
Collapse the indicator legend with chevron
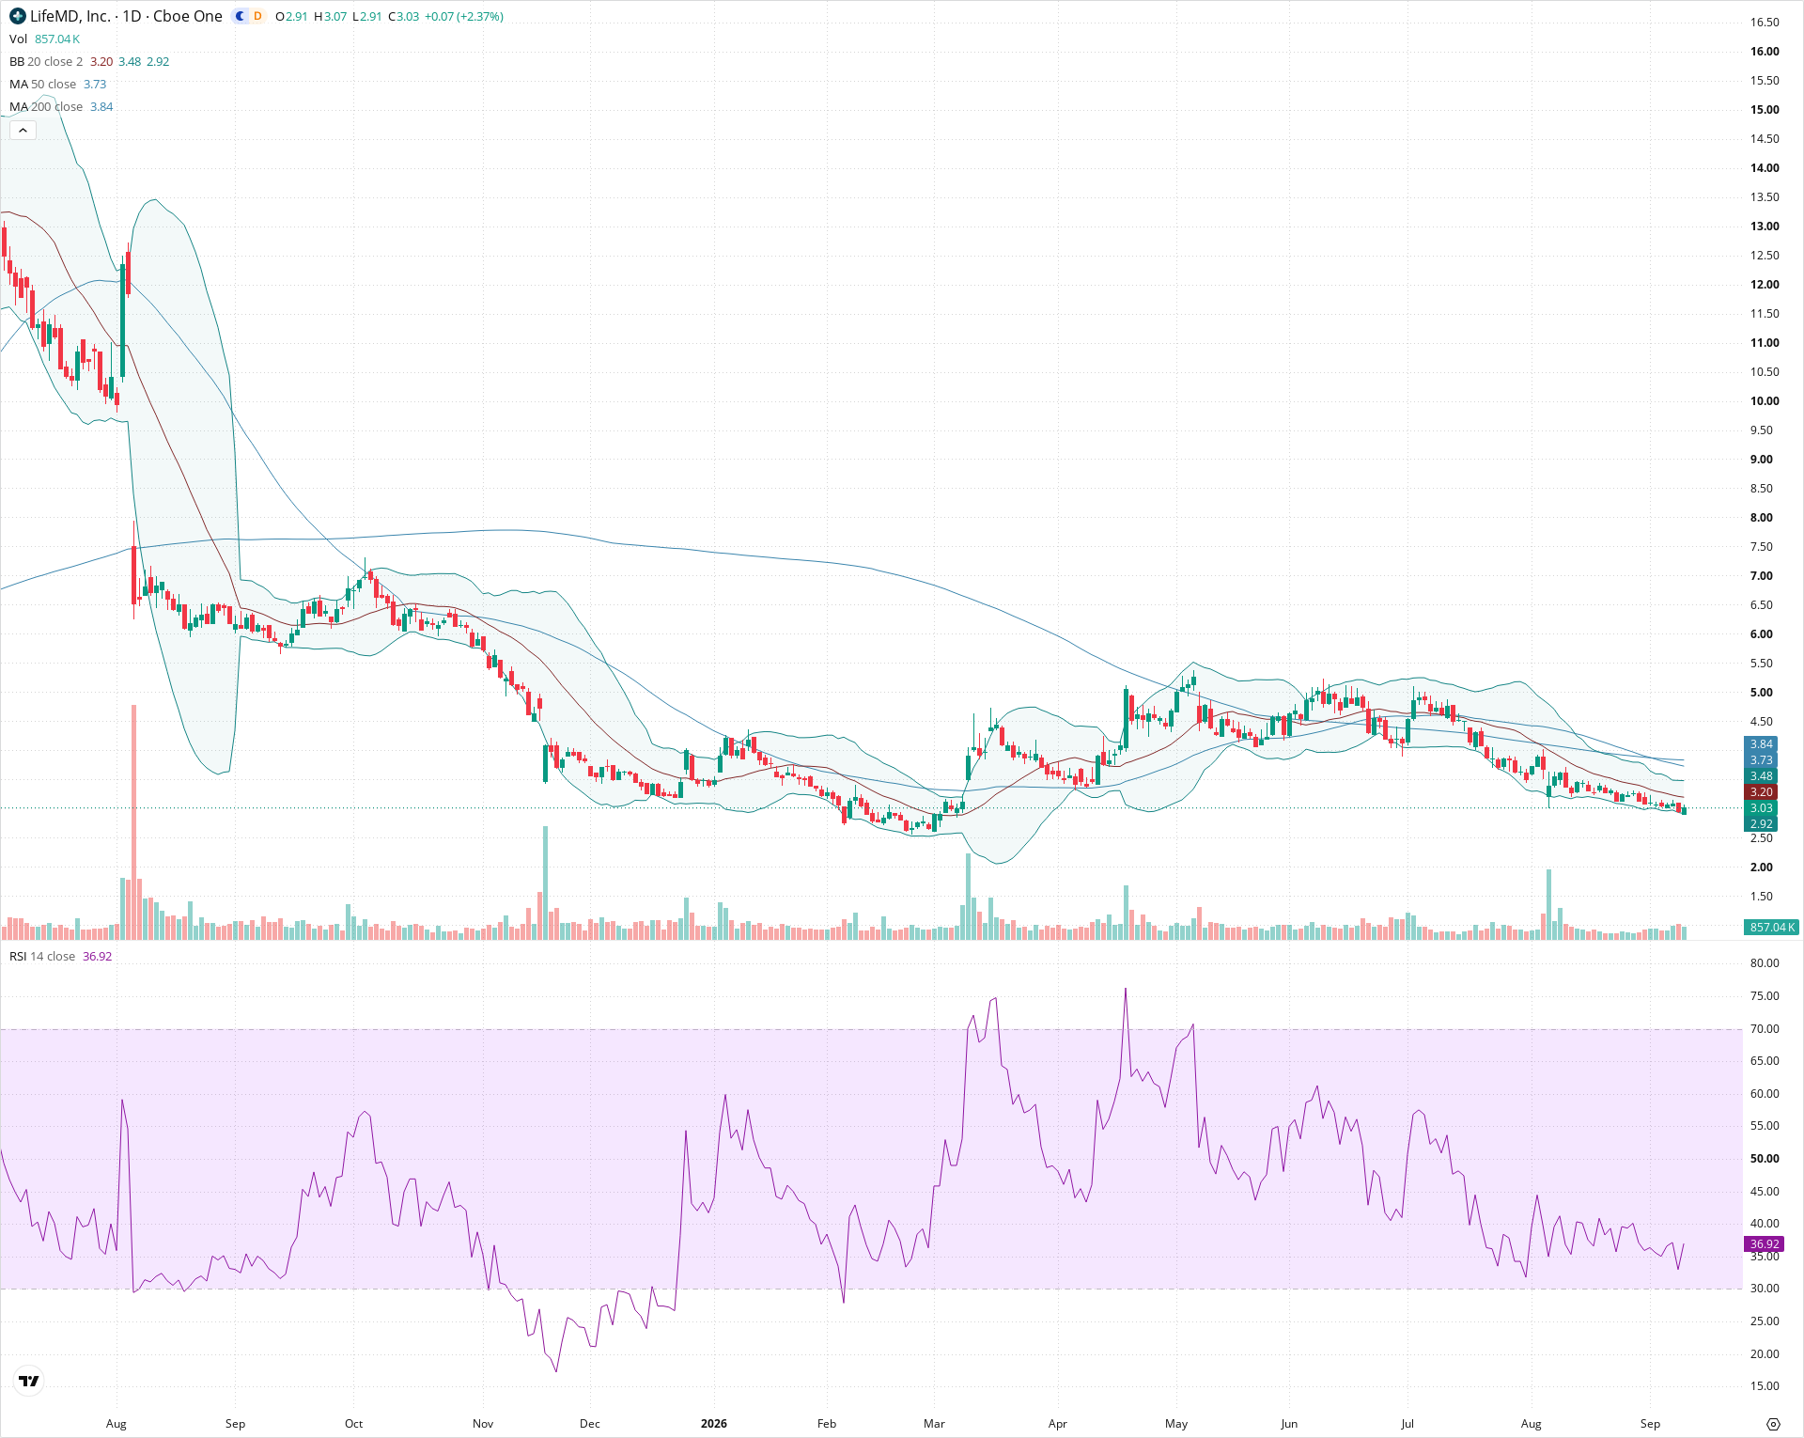tap(23, 130)
